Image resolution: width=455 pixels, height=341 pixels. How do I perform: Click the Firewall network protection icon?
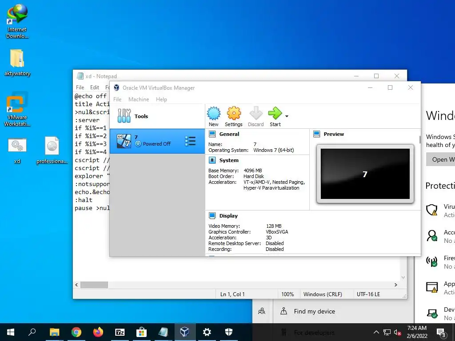(x=432, y=261)
